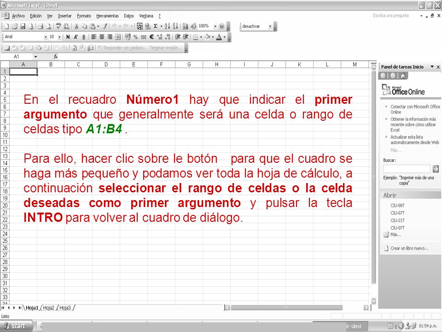Open paste options dropdown arrow
The image size is (442, 332).
[98, 26]
